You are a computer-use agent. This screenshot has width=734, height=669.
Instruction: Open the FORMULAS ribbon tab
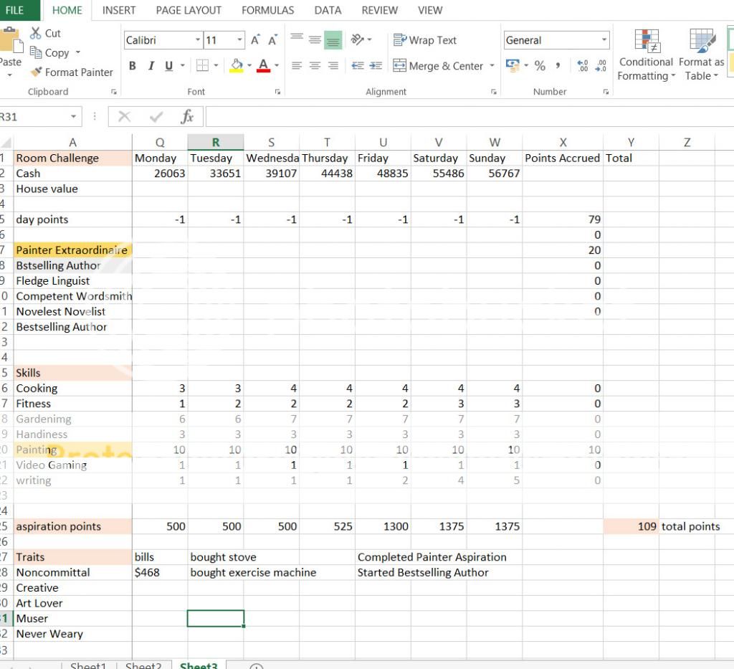click(267, 10)
